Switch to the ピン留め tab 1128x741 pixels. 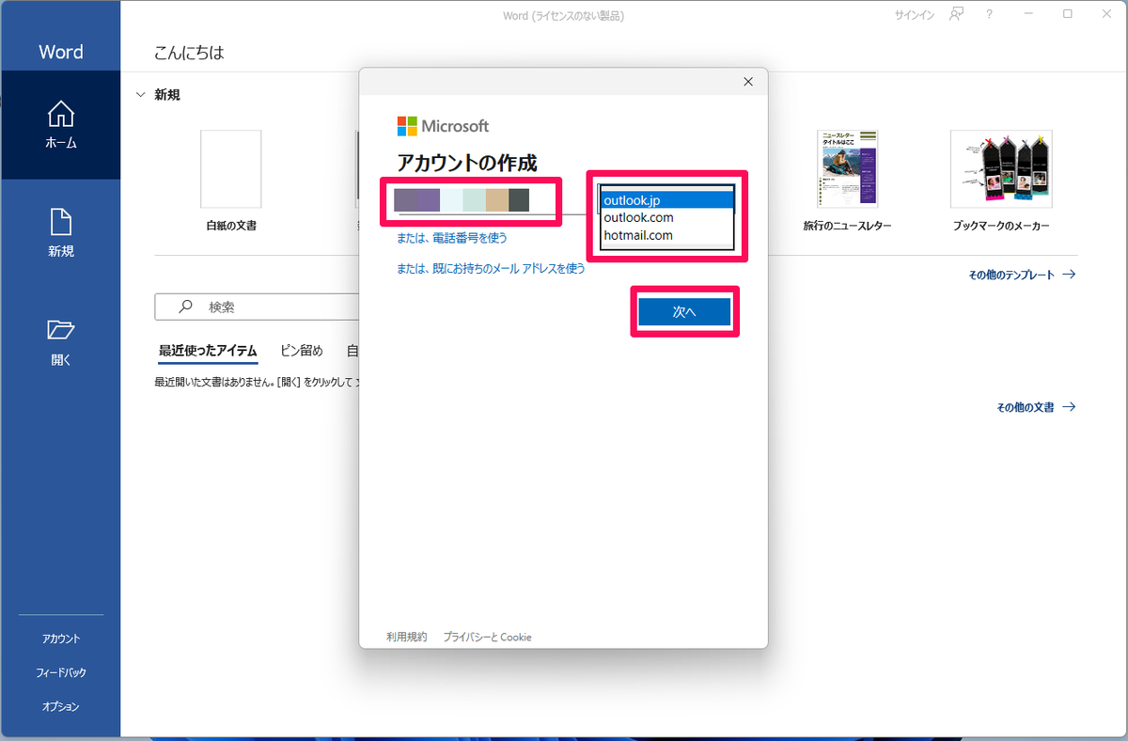click(x=302, y=351)
